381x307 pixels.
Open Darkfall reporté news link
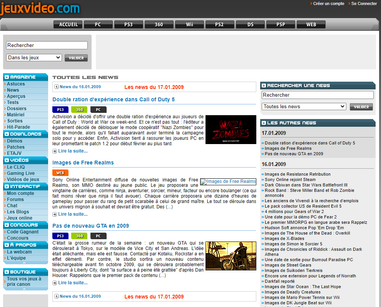280,281
